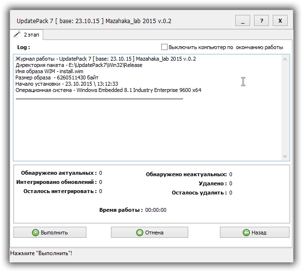
Task: Click the question mark help button
Action: (x=261, y=21)
